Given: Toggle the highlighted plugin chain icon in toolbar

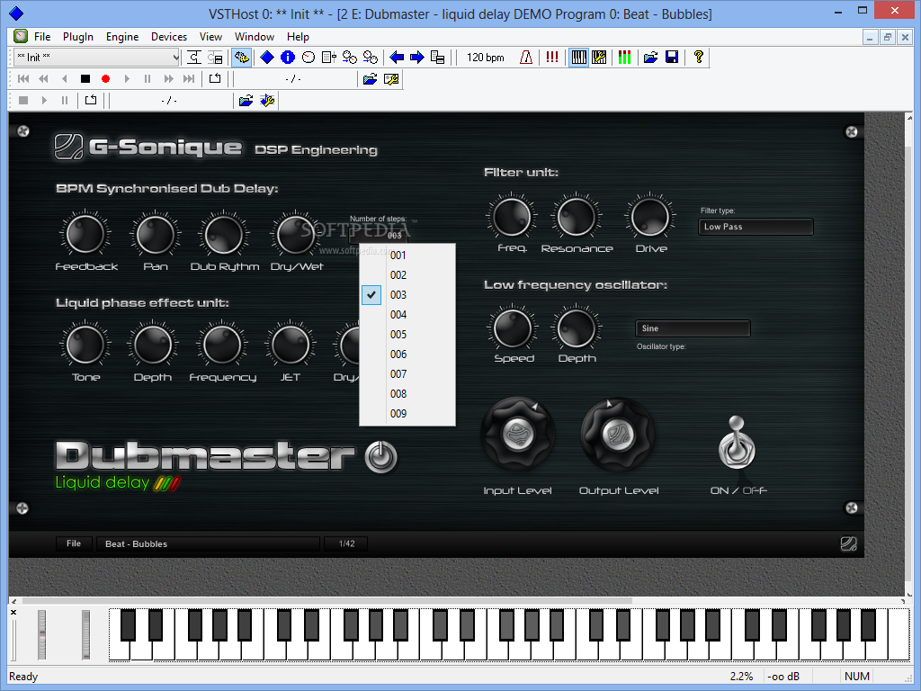Looking at the screenshot, I should 241,57.
